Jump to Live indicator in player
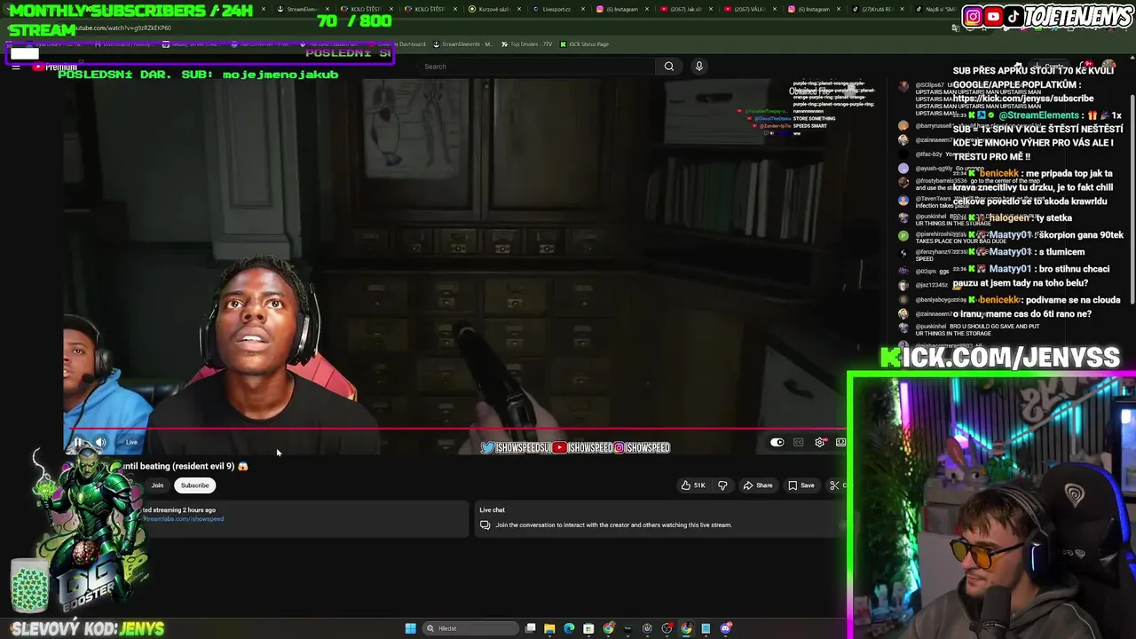The height and width of the screenshot is (639, 1136). pyautogui.click(x=131, y=442)
